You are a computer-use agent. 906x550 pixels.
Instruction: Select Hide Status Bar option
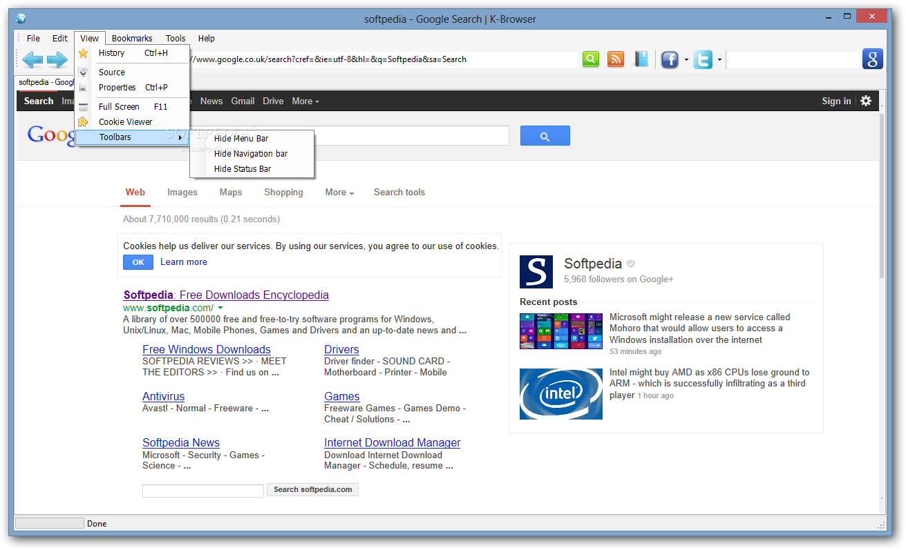click(x=252, y=169)
